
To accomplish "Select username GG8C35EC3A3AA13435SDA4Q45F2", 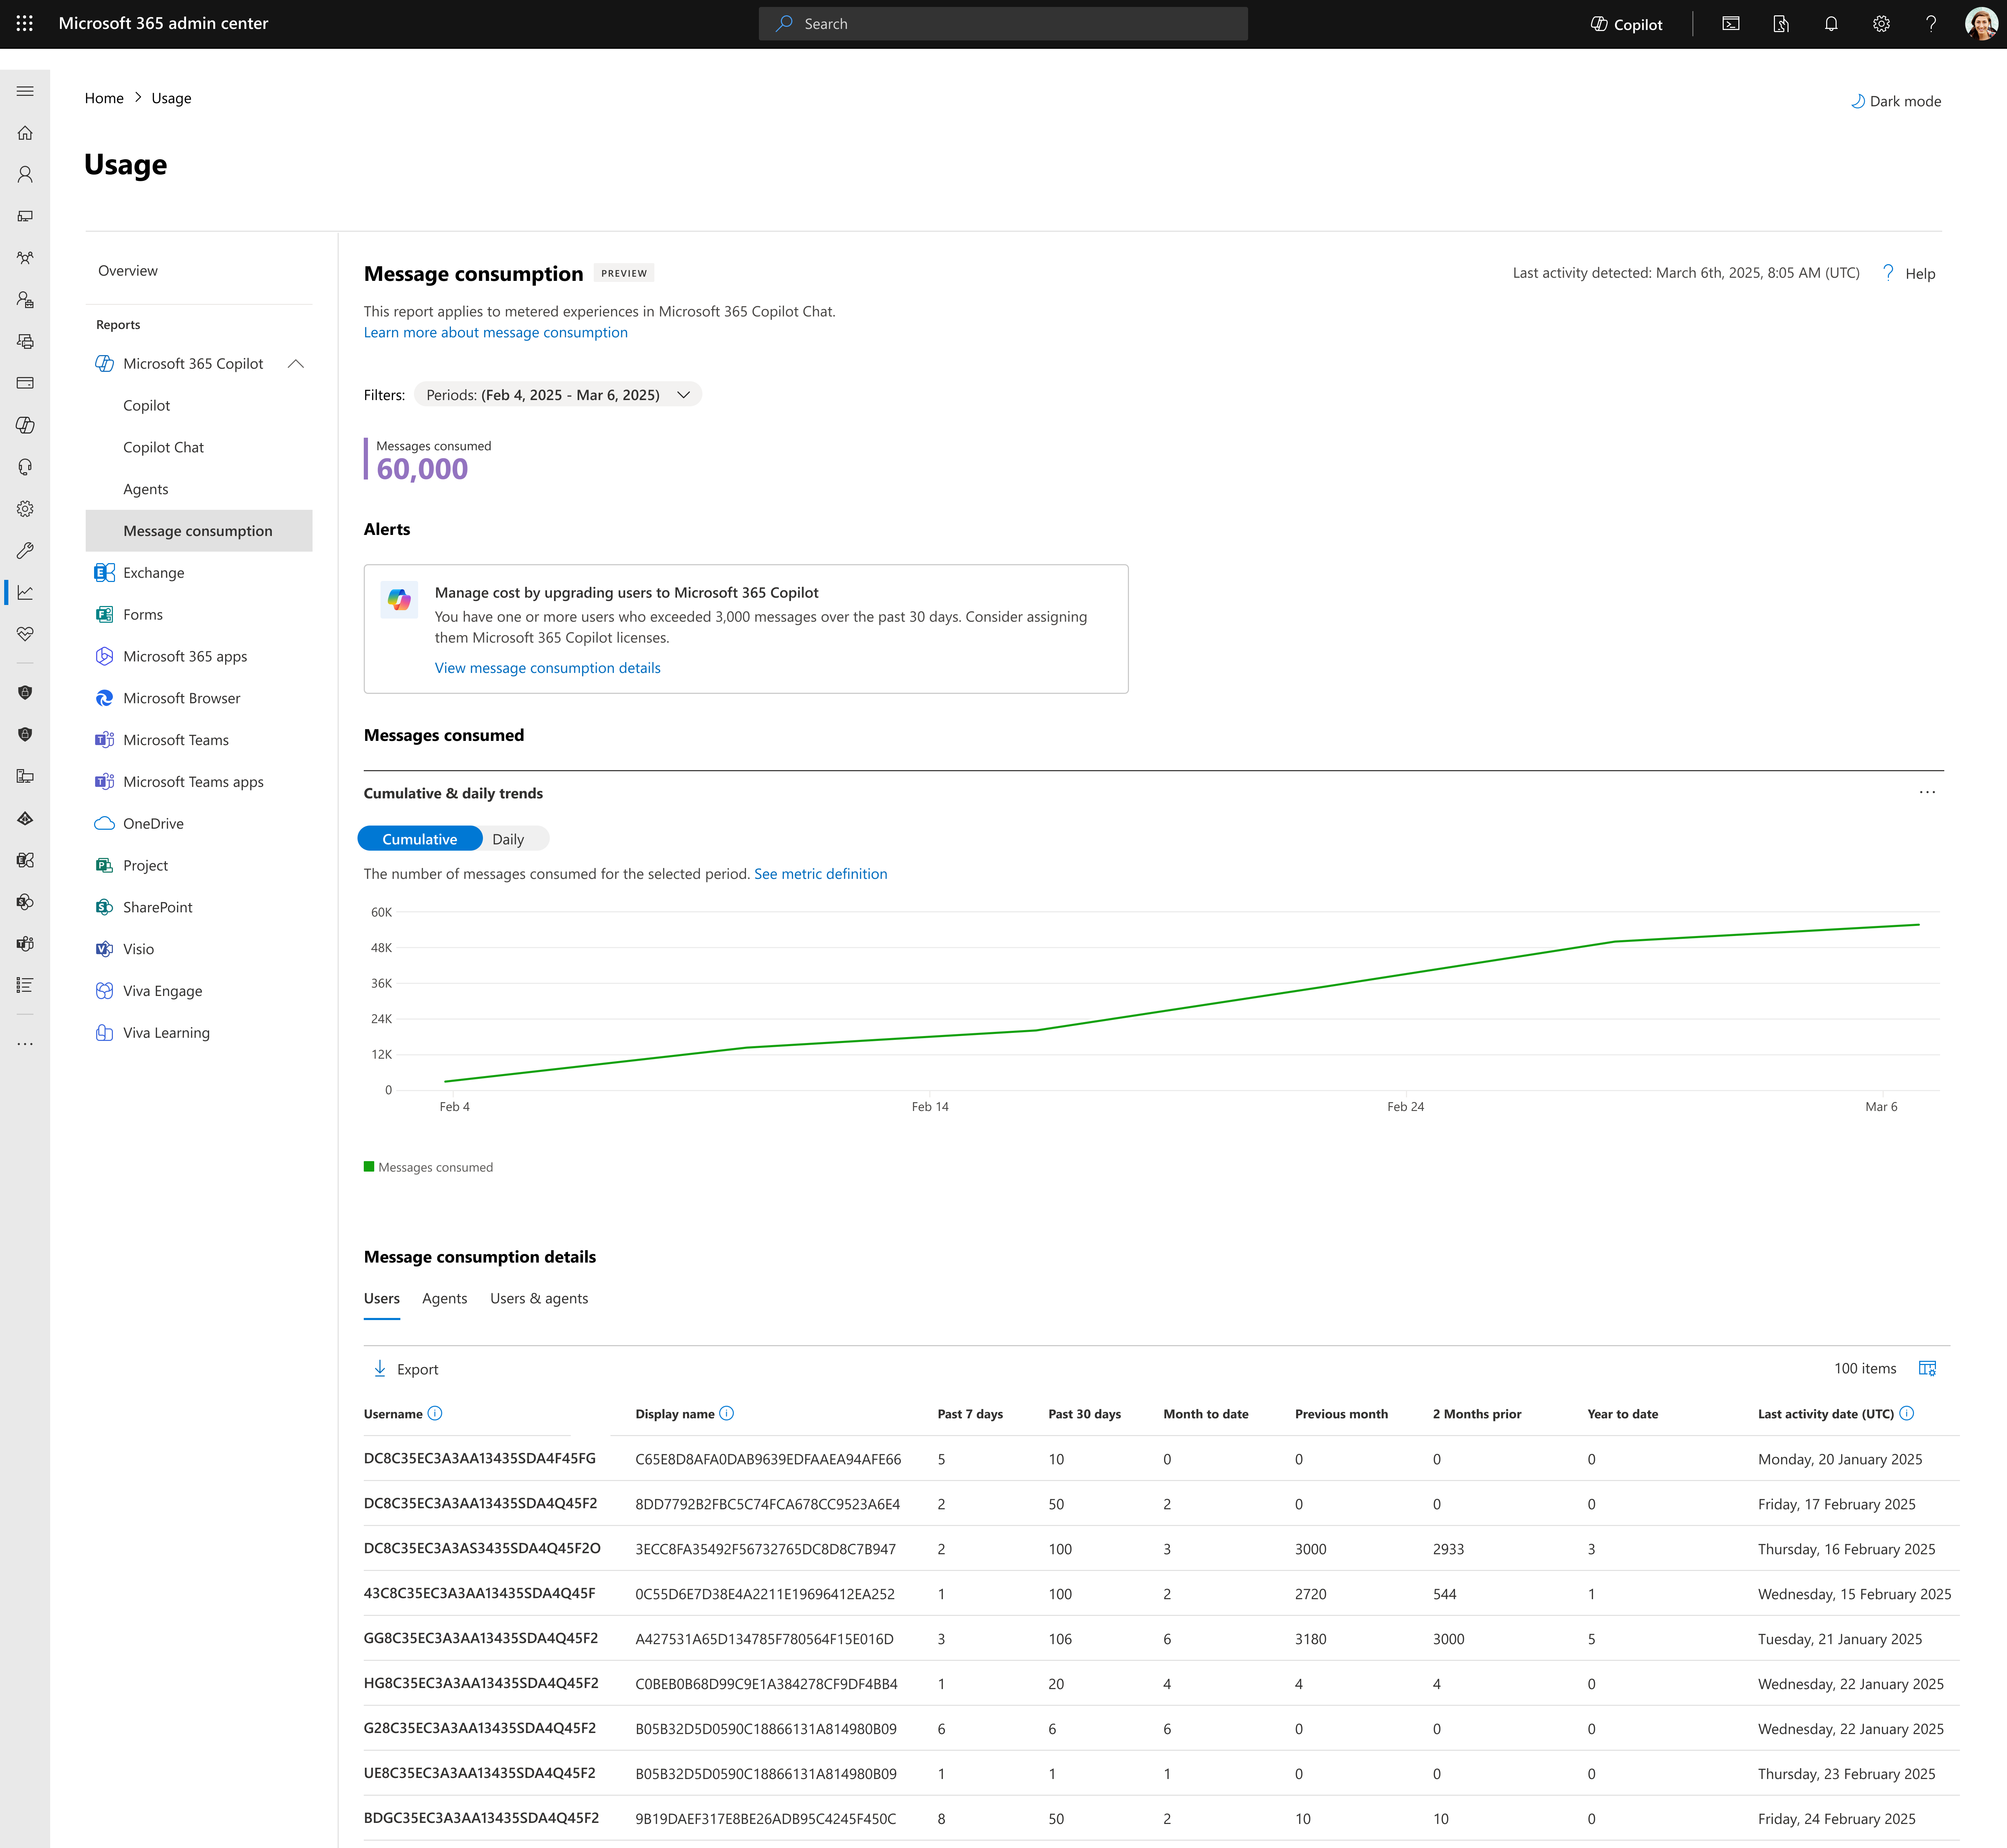I will click(481, 1639).
